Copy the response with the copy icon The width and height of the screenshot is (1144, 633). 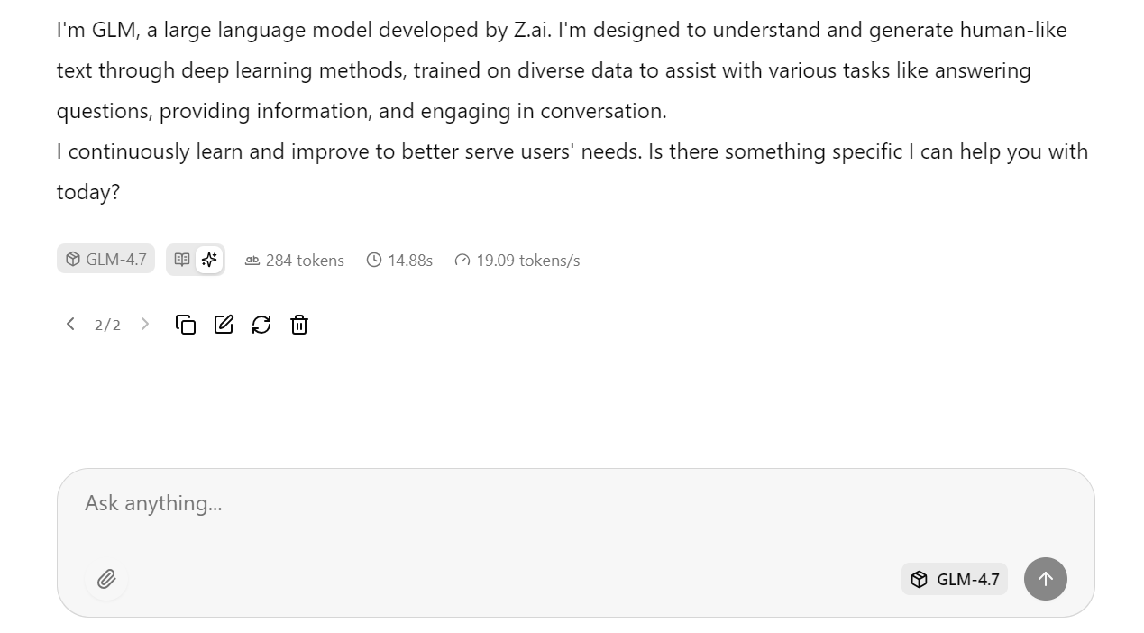(x=186, y=325)
